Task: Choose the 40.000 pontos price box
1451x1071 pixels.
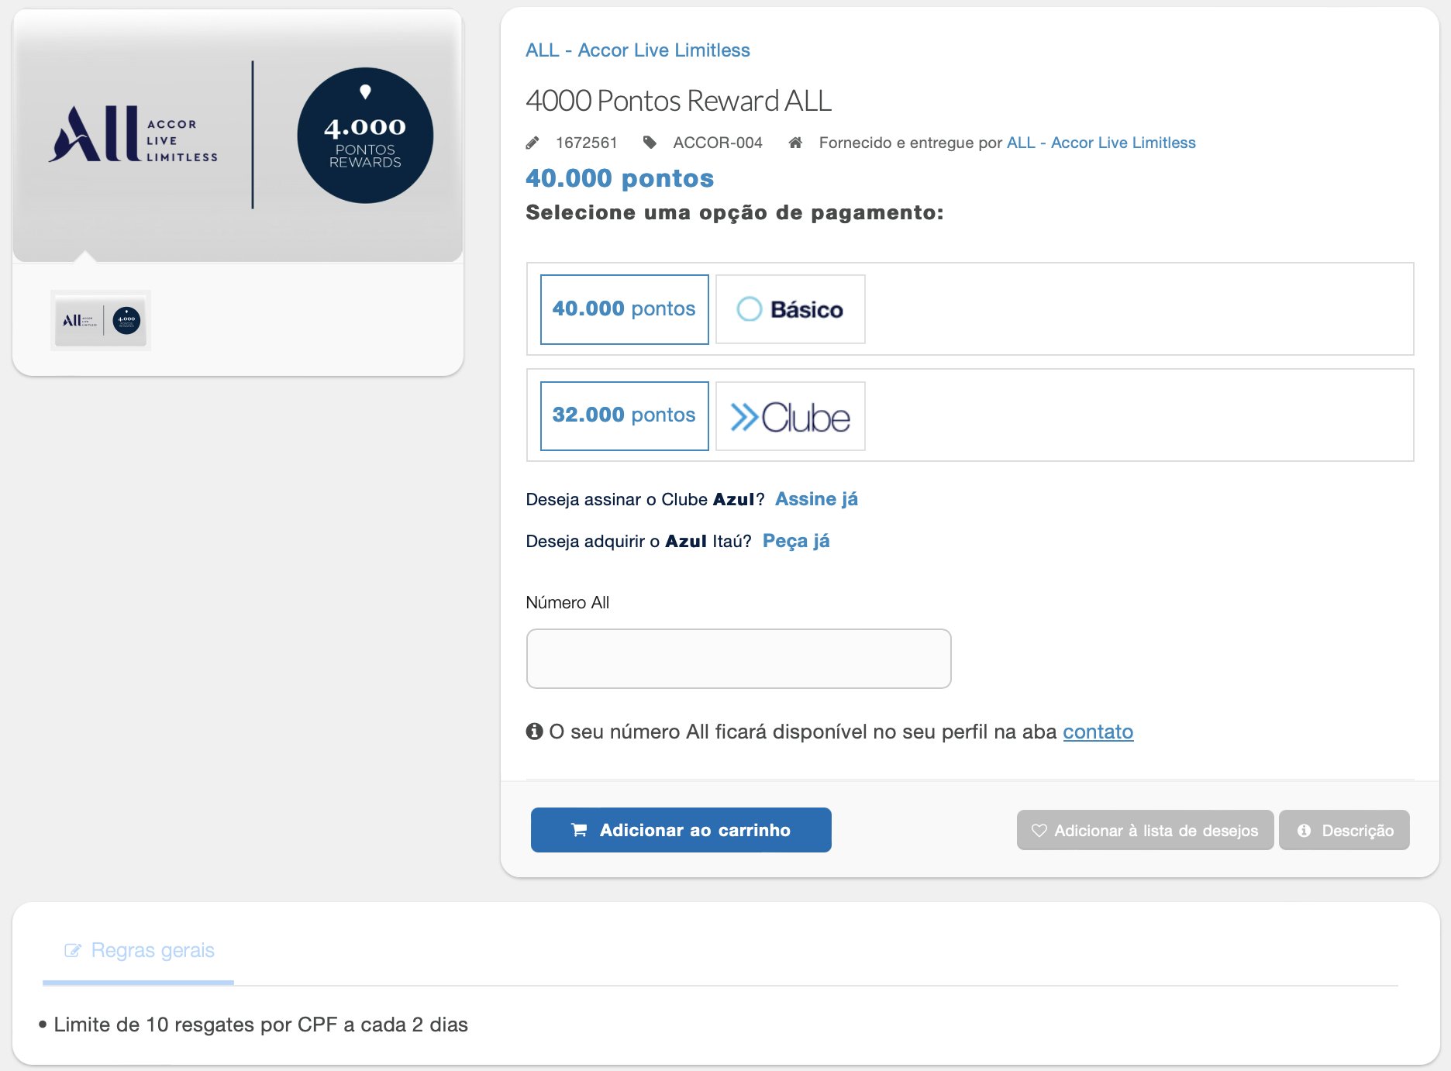Action: pos(624,309)
